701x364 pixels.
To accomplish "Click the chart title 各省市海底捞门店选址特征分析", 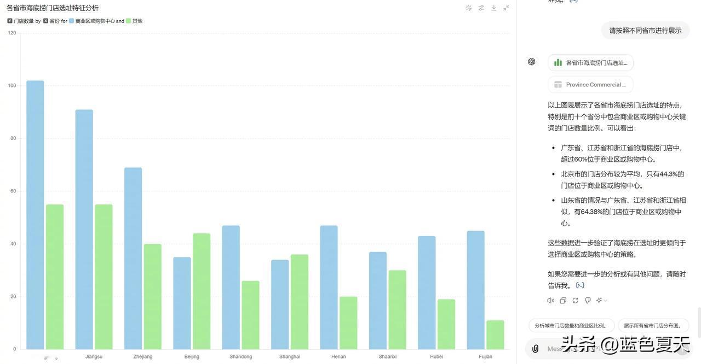I will pos(53,8).
